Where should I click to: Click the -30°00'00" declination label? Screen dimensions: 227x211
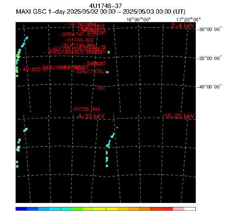209,29
